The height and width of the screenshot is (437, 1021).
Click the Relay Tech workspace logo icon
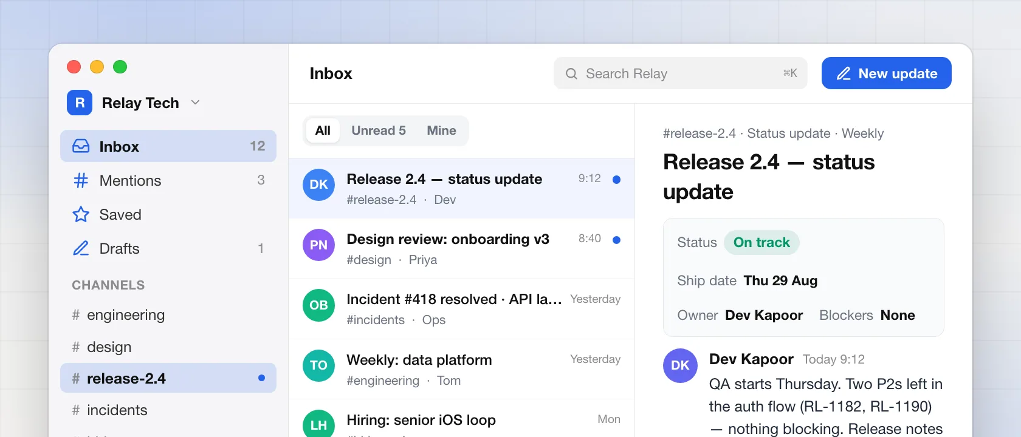(x=80, y=103)
